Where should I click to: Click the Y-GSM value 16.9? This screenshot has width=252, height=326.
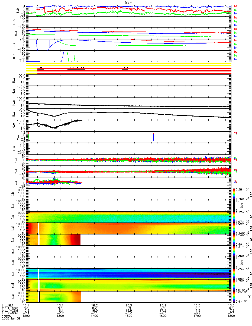coord(128,310)
